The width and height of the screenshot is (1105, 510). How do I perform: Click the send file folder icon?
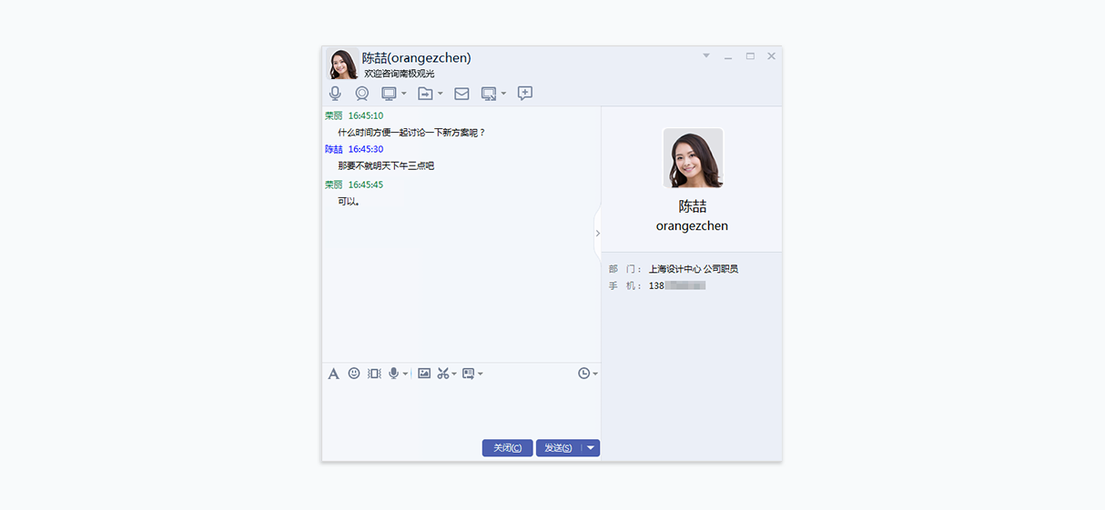pyautogui.click(x=425, y=94)
